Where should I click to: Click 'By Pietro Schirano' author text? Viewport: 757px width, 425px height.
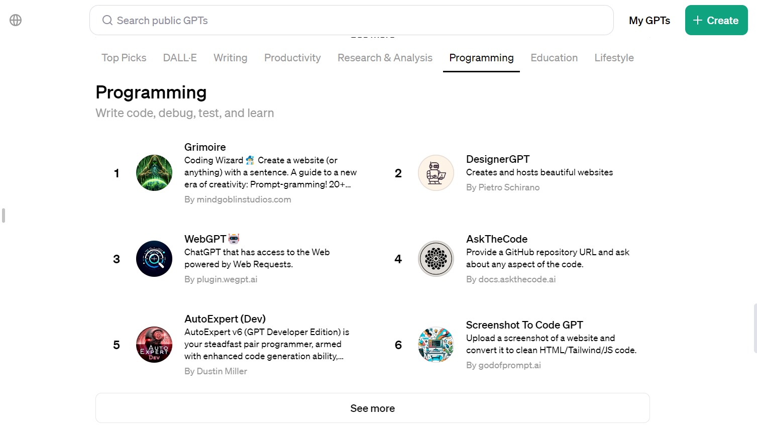(x=503, y=187)
